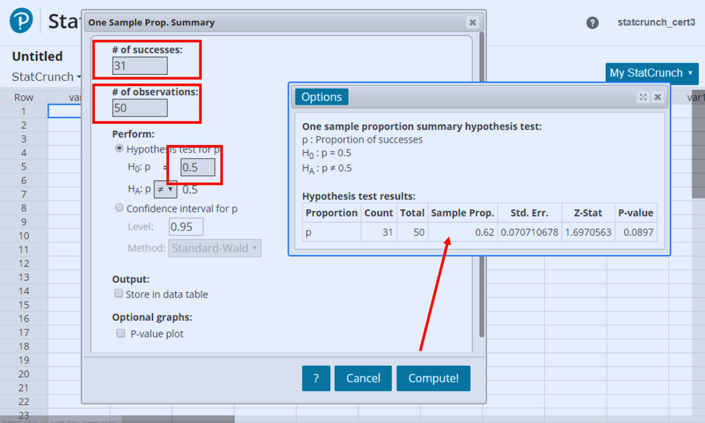The image size is (705, 423).
Task: Click the question mark help button
Action: (316, 378)
